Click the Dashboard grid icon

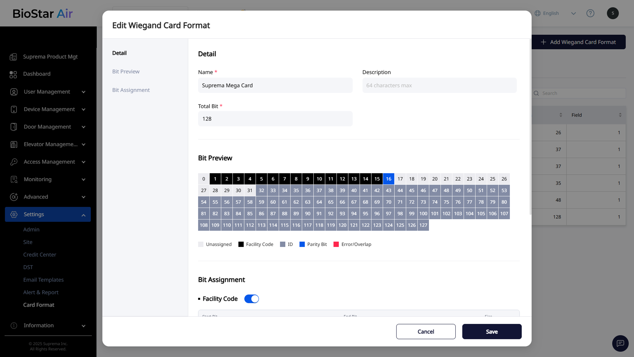point(13,74)
